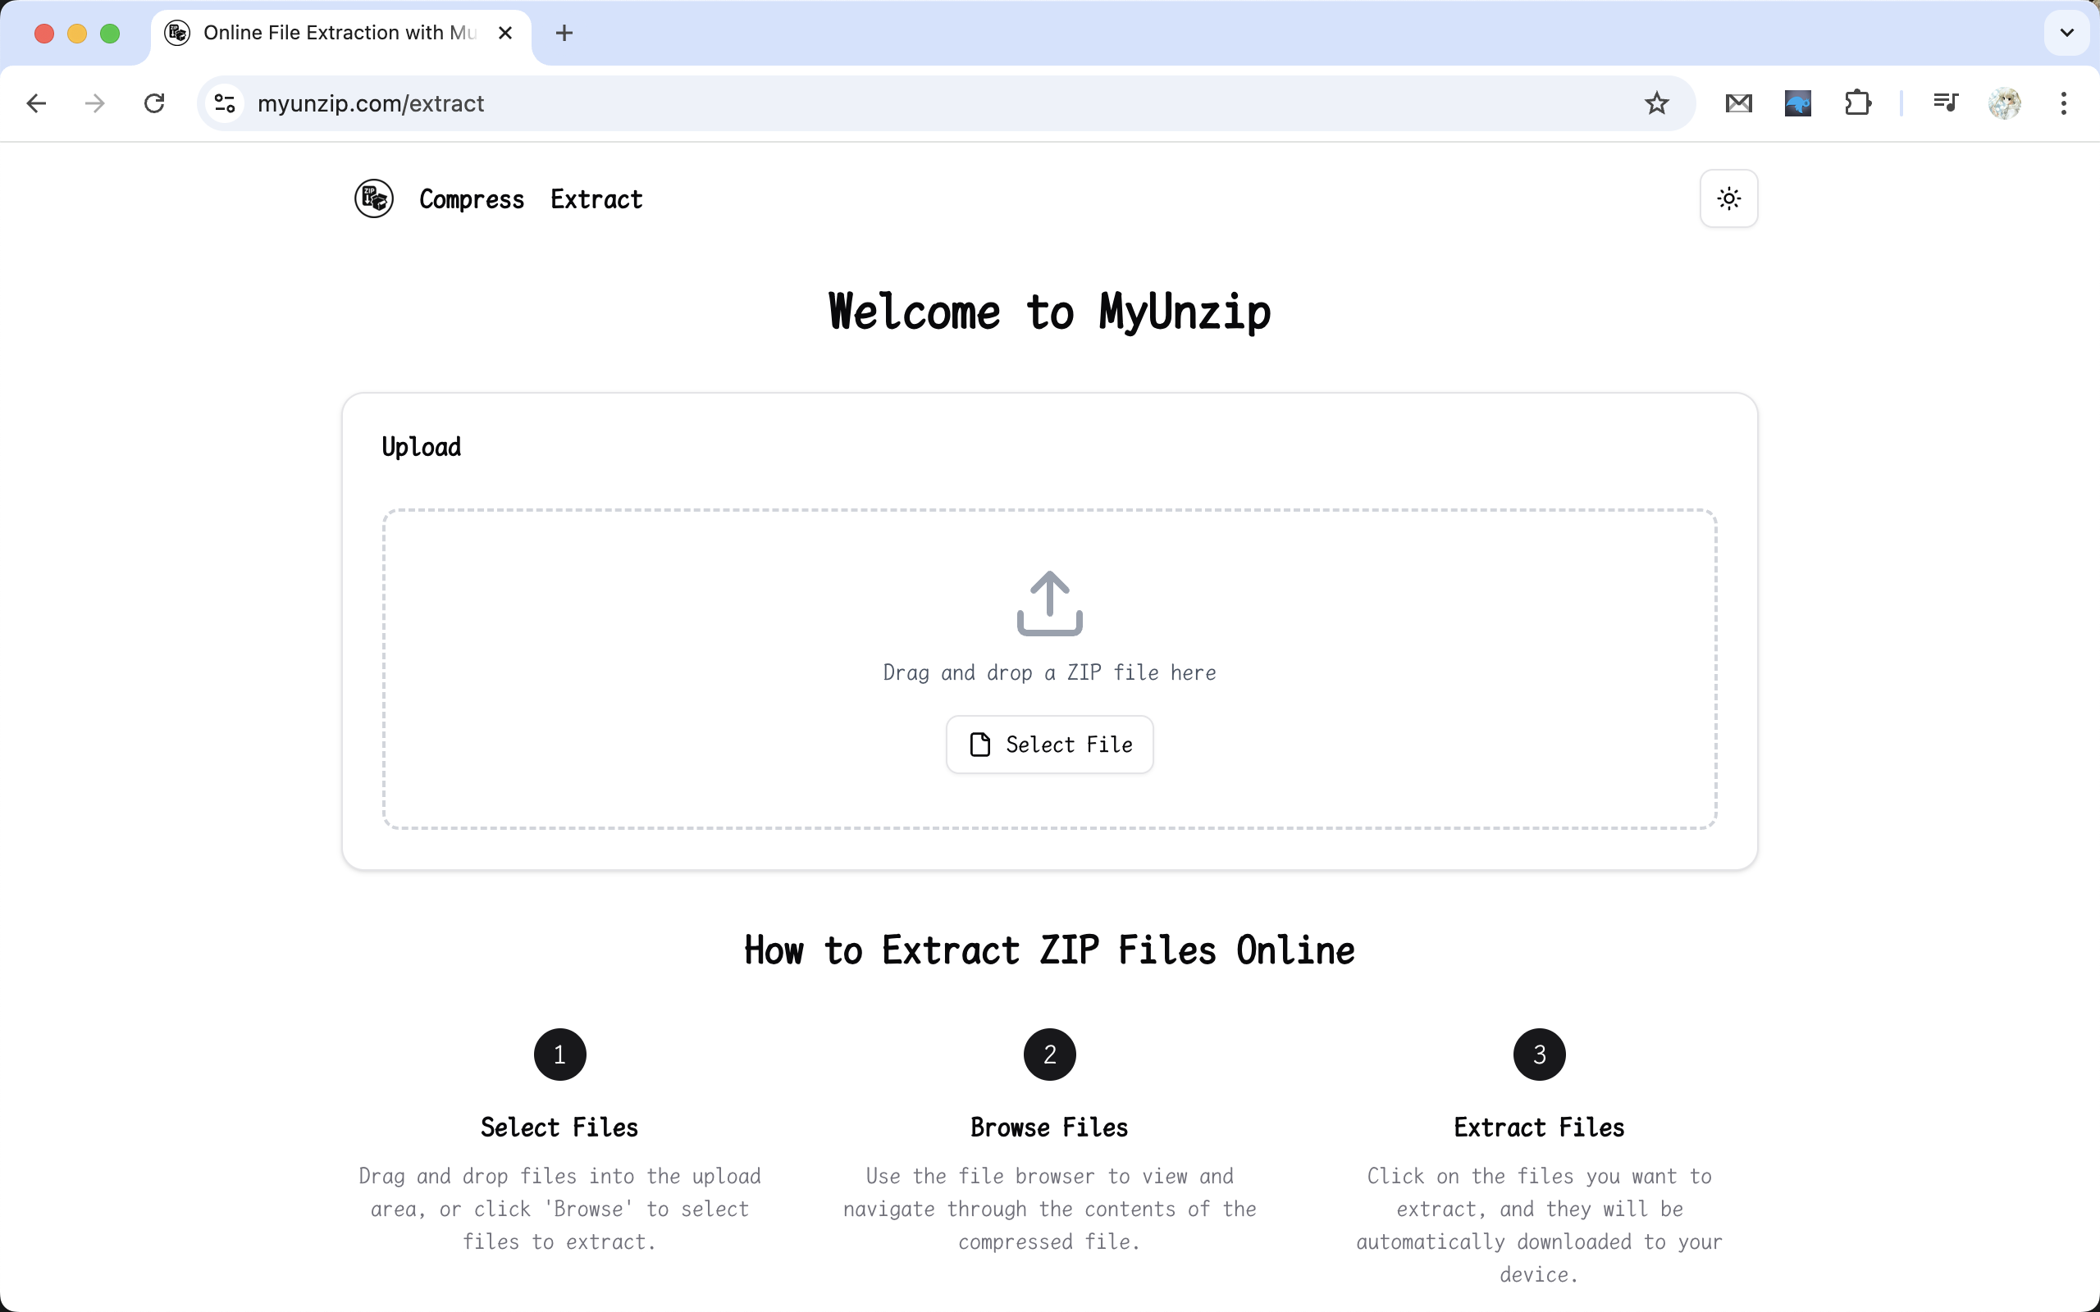Reload the page with the refresh icon
The width and height of the screenshot is (2100, 1312).
click(154, 103)
